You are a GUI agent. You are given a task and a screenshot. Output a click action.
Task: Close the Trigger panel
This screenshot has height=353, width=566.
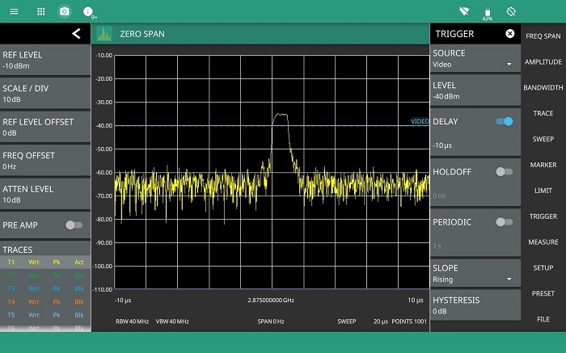point(509,34)
